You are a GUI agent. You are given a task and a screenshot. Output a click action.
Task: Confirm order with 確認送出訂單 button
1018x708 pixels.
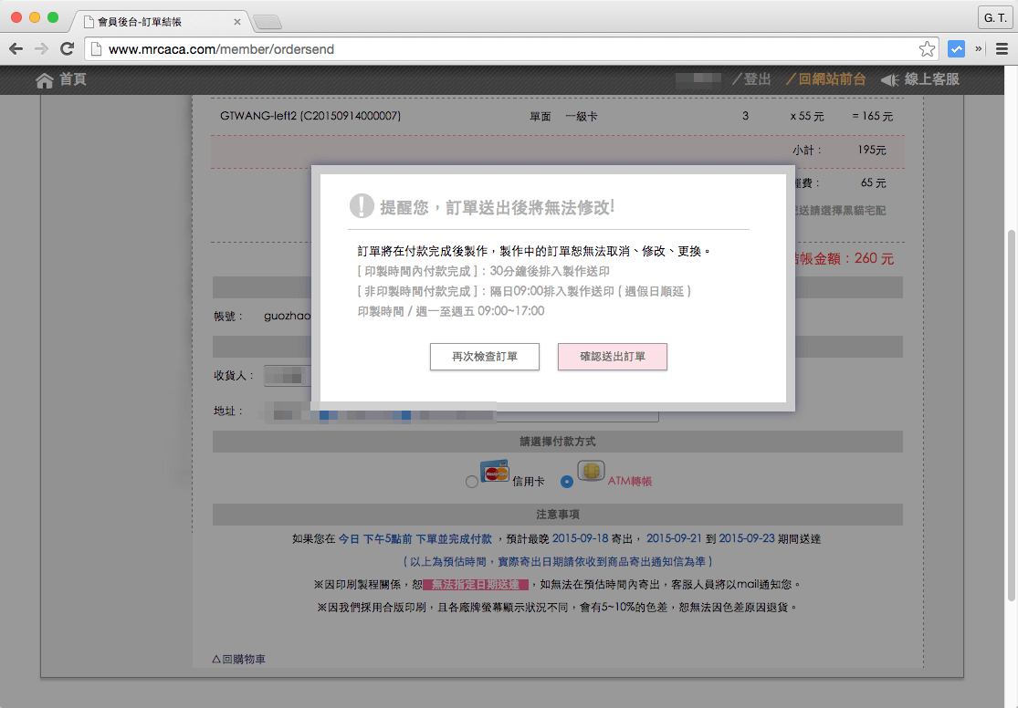[612, 357]
